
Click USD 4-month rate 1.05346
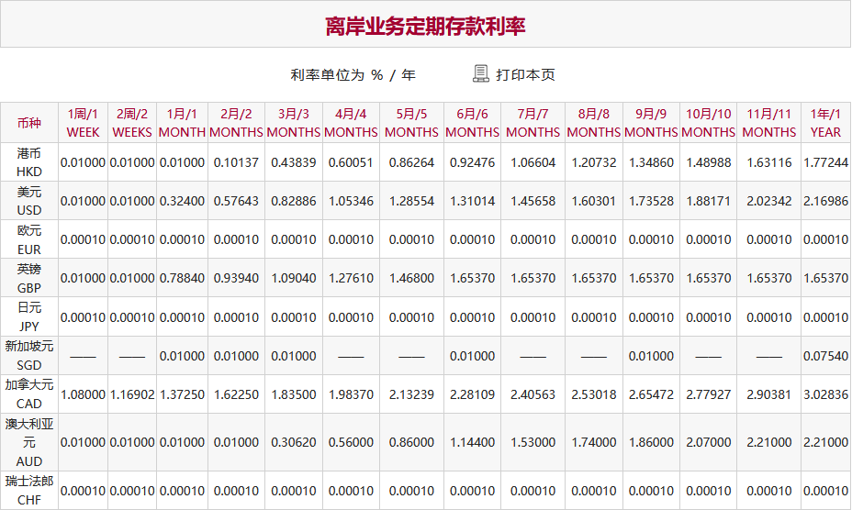point(351,201)
